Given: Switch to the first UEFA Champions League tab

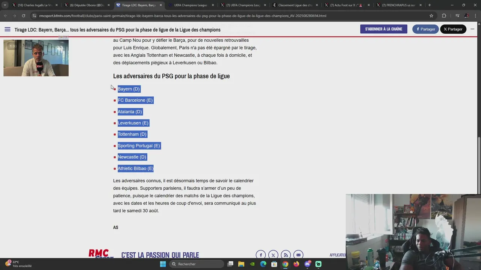Looking at the screenshot, I should coord(191,5).
